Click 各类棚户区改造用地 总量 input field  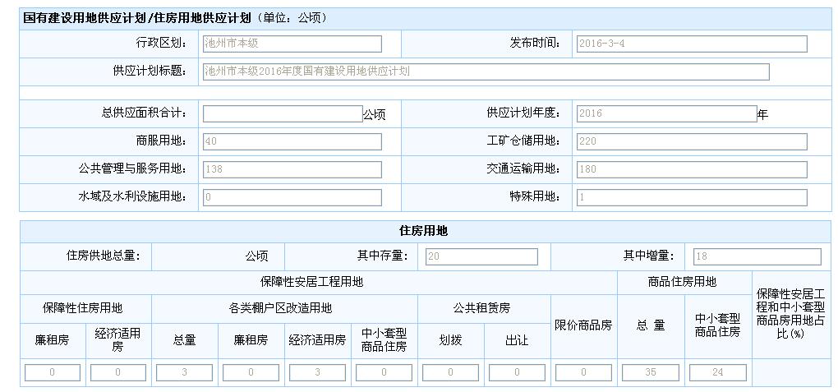[x=184, y=373]
